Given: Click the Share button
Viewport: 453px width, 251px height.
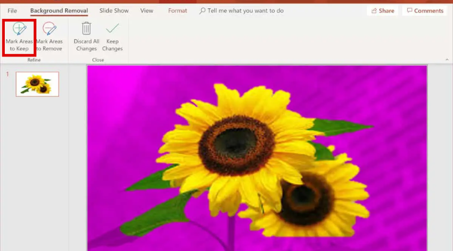Looking at the screenshot, I should click(x=383, y=11).
